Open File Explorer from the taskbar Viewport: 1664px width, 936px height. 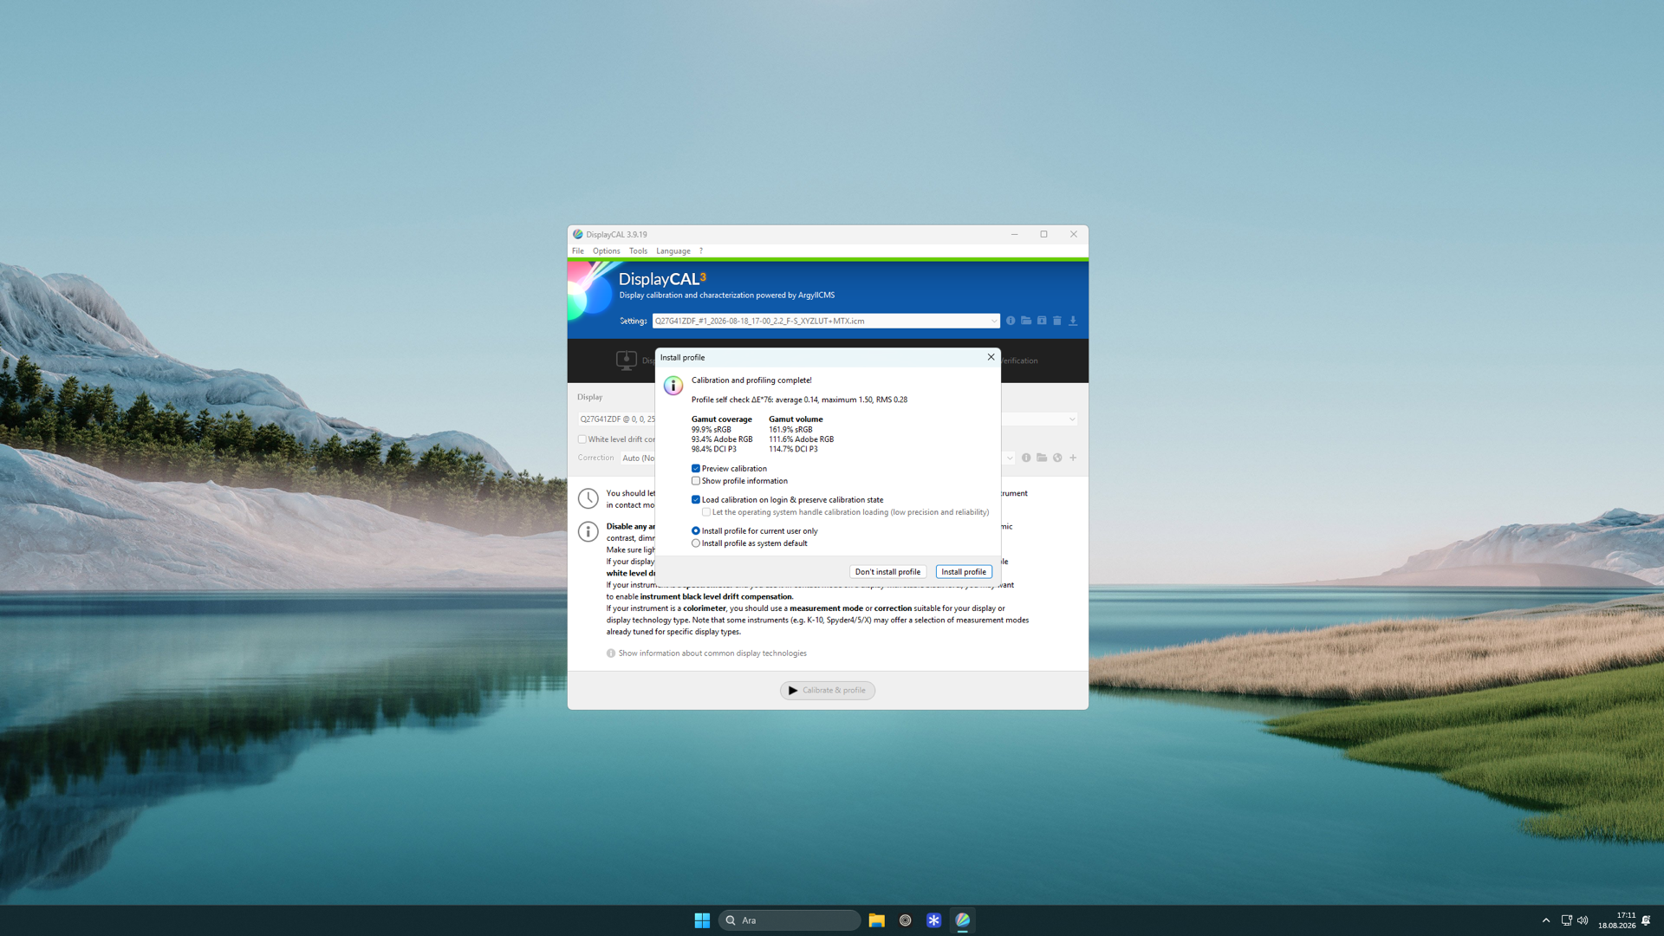click(876, 920)
